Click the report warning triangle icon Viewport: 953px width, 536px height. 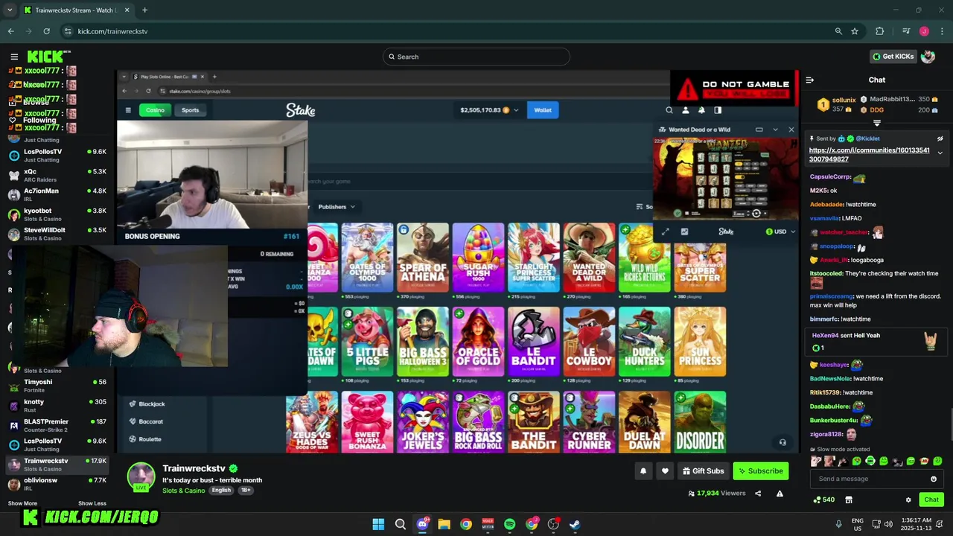coord(780,493)
